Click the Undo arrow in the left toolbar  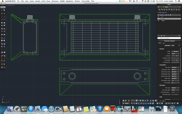click(x=2, y=13)
